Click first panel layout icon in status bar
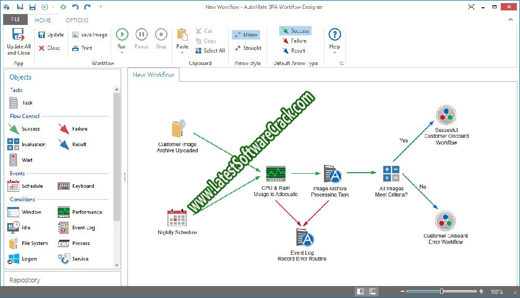 360,292
